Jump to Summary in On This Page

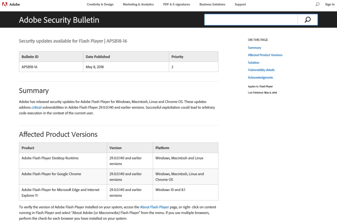coord(254,48)
